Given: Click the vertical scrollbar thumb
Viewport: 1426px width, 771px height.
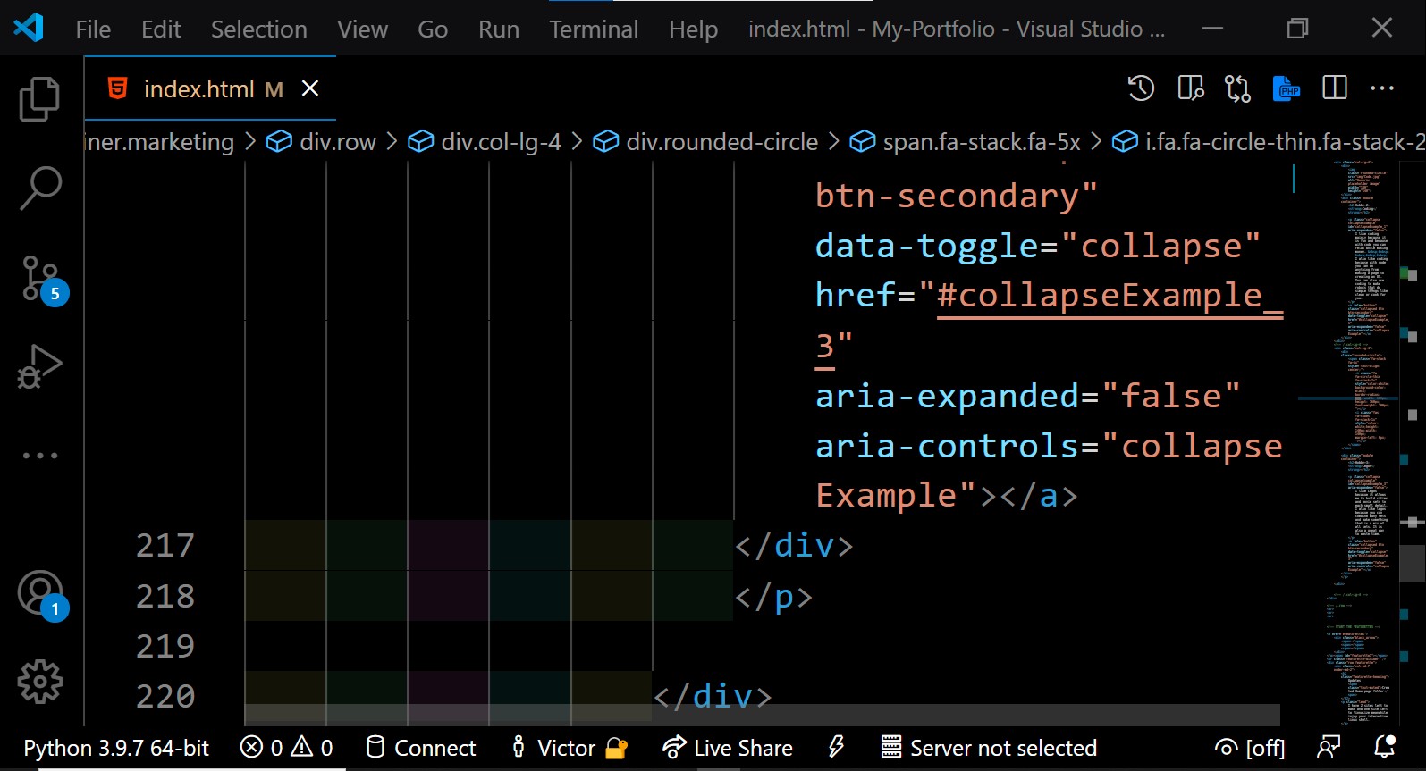Looking at the screenshot, I should point(1413,564).
